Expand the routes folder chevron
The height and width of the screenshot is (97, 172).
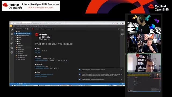click(16, 40)
